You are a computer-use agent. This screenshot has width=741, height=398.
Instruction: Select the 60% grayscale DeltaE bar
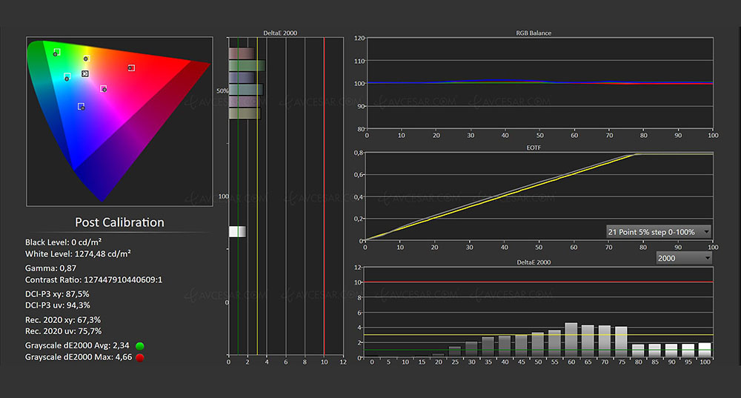tap(571, 341)
